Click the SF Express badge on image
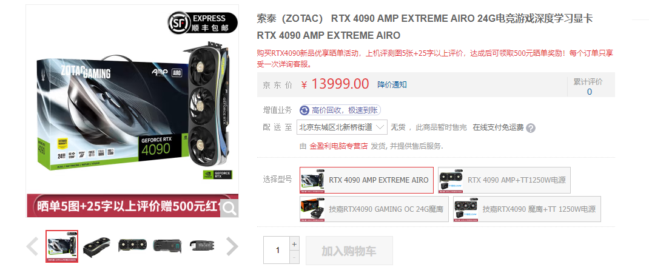 [203, 22]
